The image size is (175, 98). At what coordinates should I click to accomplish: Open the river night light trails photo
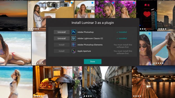154,82
